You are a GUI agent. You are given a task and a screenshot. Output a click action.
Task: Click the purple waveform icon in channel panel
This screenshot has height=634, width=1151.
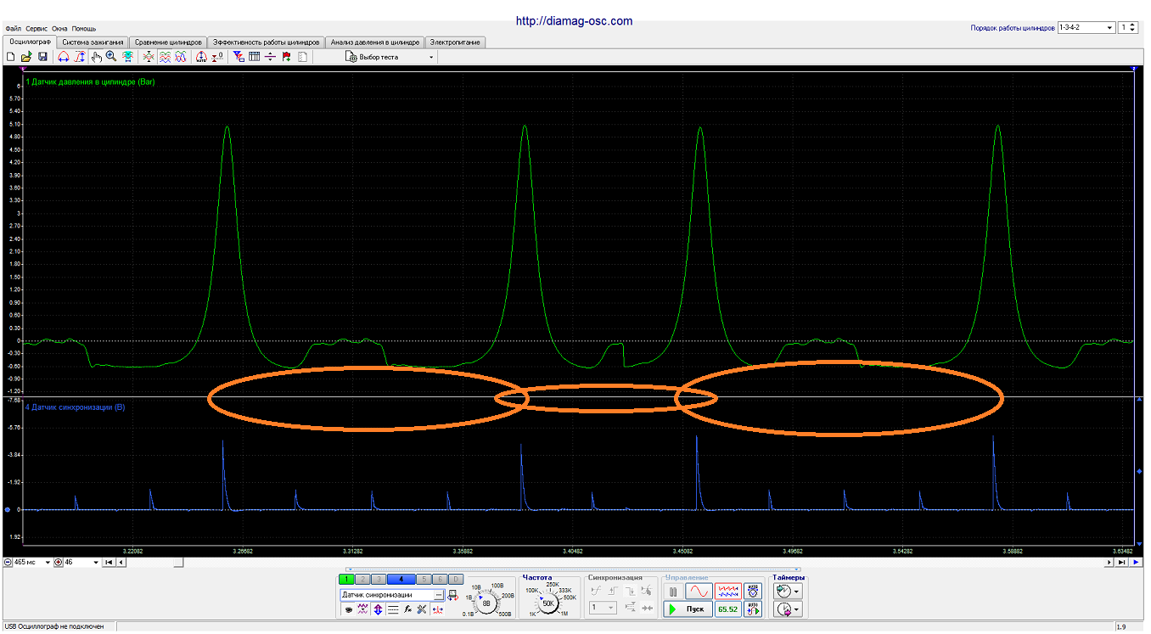(x=362, y=609)
